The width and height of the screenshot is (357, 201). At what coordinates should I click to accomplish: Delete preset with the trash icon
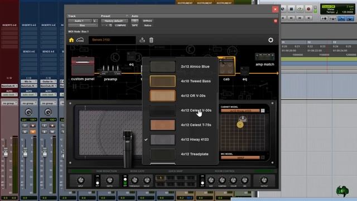click(151, 40)
